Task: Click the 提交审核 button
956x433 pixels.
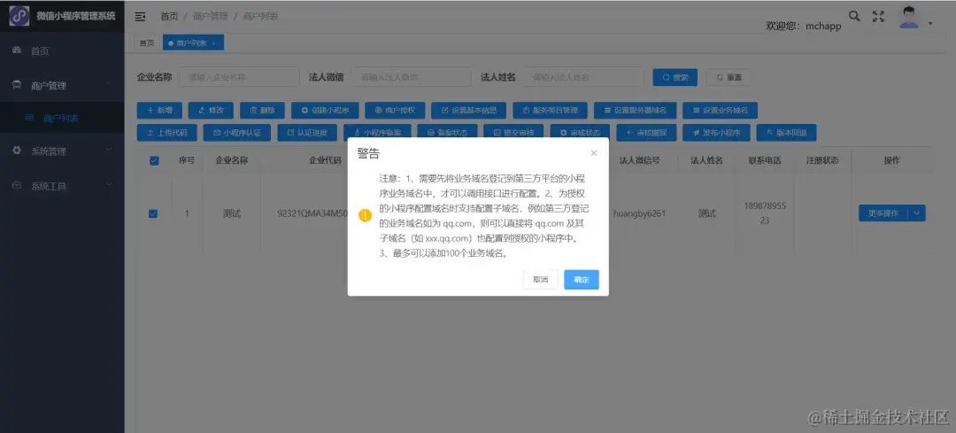Action: pos(513,132)
